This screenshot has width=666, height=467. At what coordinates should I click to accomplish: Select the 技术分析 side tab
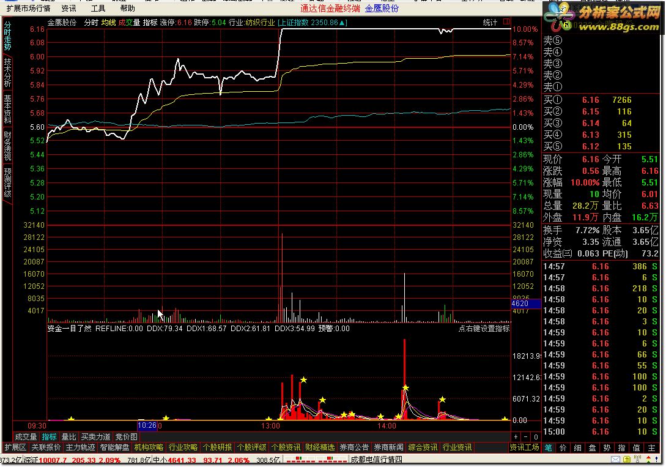pos(8,73)
